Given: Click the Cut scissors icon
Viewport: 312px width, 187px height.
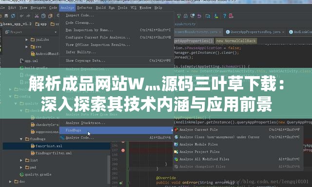Looking at the screenshot, I should 37,16.
